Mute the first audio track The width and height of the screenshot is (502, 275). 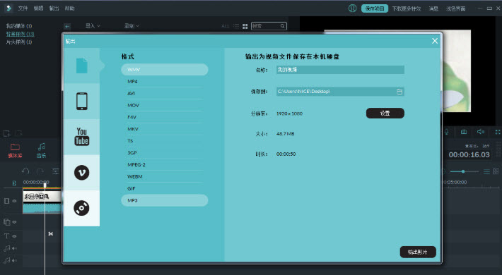click(14, 248)
